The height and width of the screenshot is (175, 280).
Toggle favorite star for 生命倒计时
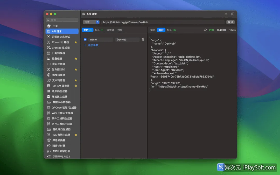(76, 69)
